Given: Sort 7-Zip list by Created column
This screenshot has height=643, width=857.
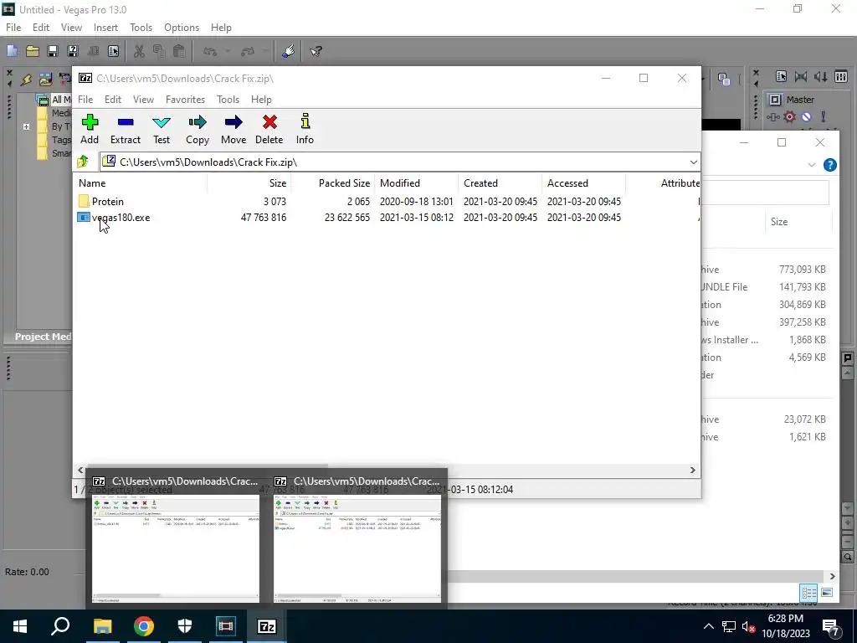Looking at the screenshot, I should coord(500,183).
